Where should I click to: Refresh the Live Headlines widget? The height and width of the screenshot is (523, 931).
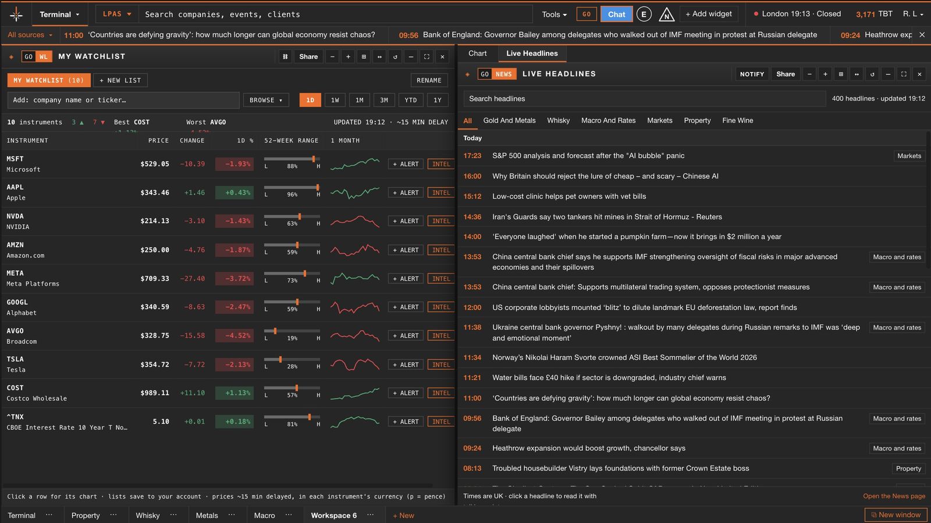click(872, 74)
